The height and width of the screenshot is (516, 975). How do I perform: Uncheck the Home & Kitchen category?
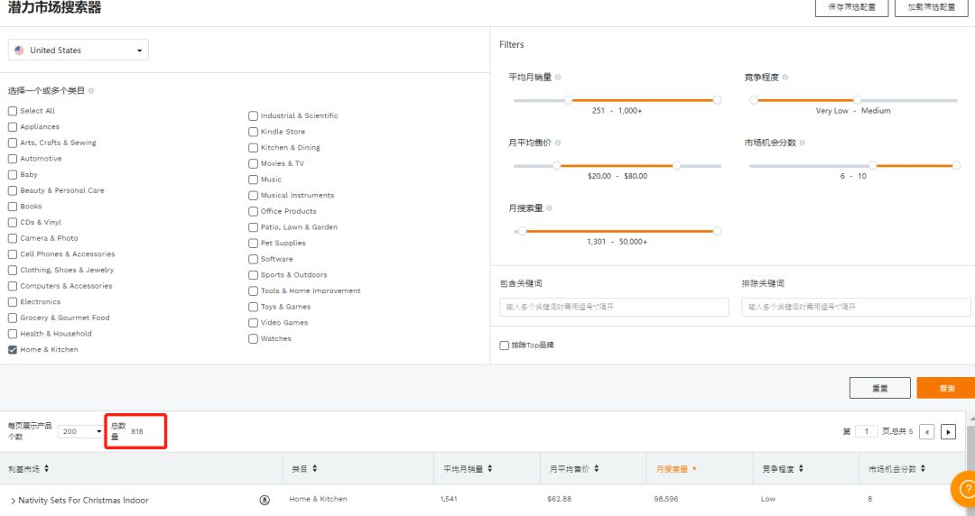tap(13, 349)
